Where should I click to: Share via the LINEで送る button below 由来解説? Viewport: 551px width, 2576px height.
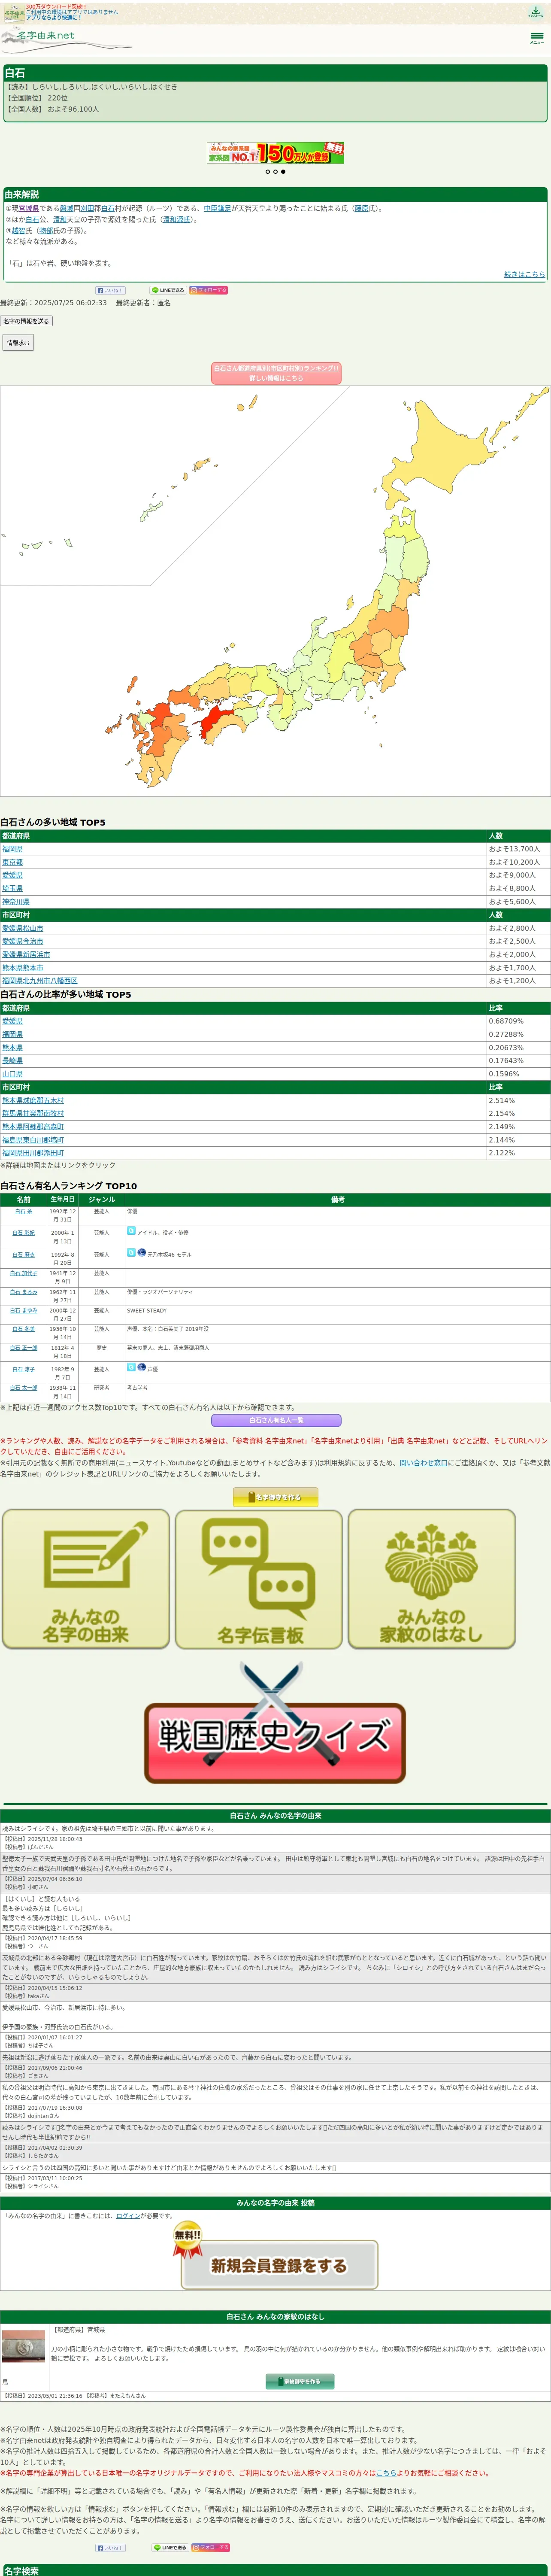(168, 290)
